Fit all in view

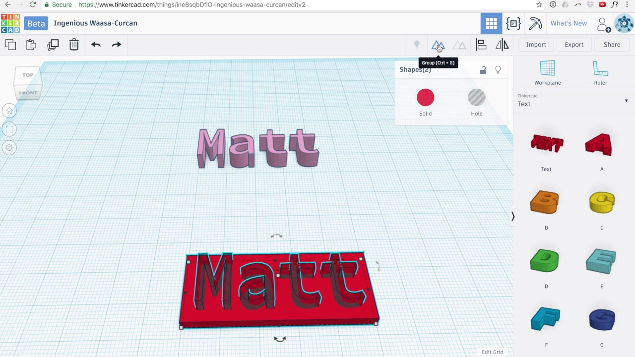click(x=9, y=129)
